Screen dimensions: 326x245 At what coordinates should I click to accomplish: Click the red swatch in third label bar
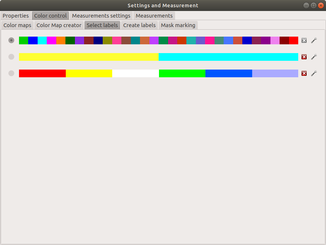point(42,73)
